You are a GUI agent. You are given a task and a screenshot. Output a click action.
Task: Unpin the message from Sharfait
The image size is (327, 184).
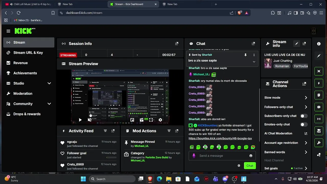(x=246, y=55)
